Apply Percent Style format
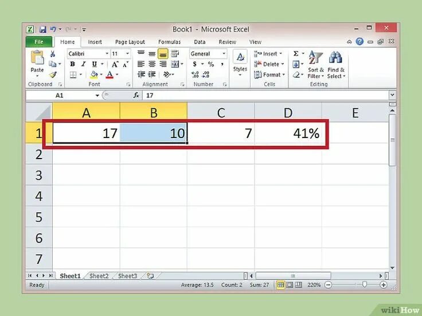Image resolution: width=422 pixels, height=316 pixels. (211, 64)
